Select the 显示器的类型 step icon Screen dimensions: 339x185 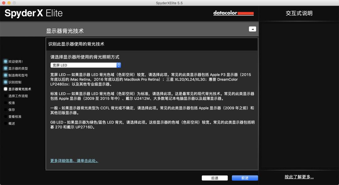(x=5, y=68)
